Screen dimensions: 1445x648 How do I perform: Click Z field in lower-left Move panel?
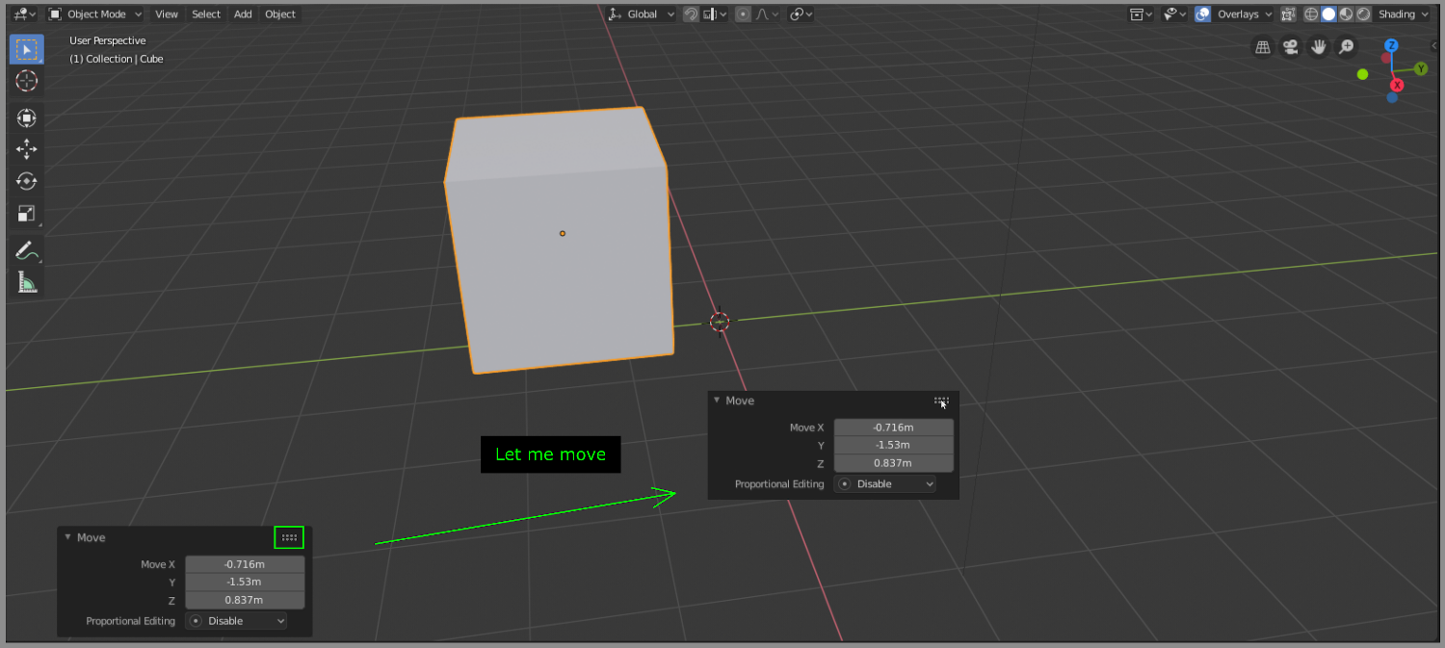[245, 600]
